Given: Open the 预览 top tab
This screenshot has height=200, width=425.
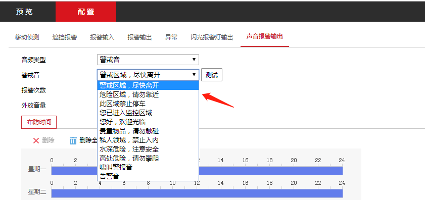Looking at the screenshot, I should (x=24, y=12).
